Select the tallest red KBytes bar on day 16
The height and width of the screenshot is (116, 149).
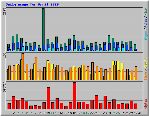click(x=74, y=96)
